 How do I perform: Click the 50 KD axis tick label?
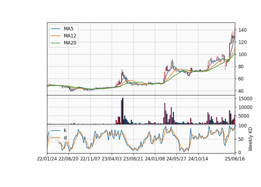[x=241, y=139]
